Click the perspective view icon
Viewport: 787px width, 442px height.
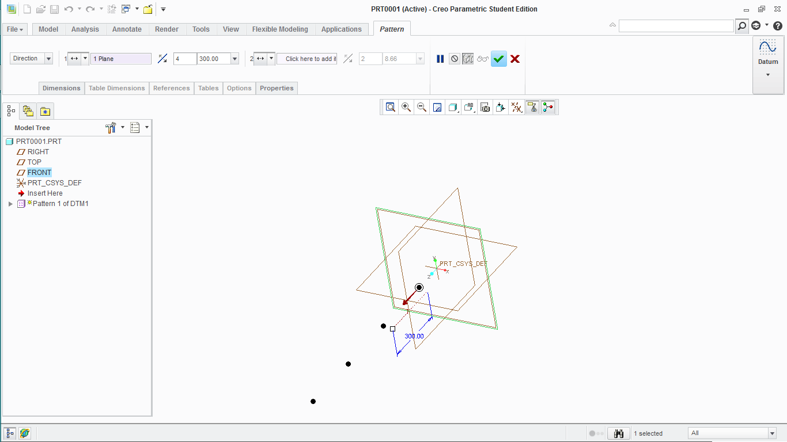[x=501, y=107]
